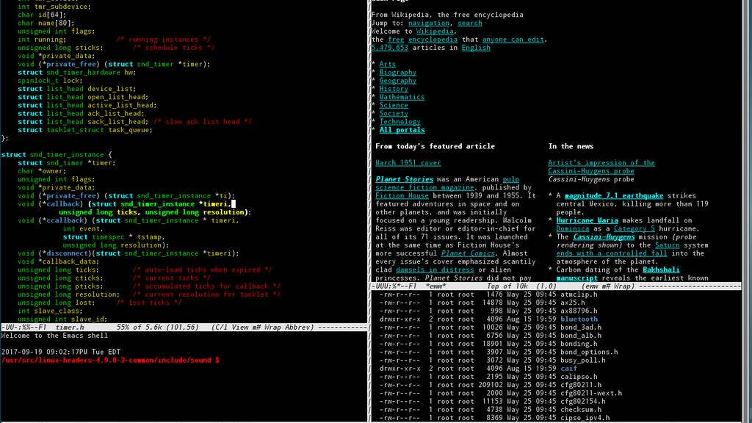752x423 pixels.
Task: Select the bluetooth directory entry
Action: [579, 319]
